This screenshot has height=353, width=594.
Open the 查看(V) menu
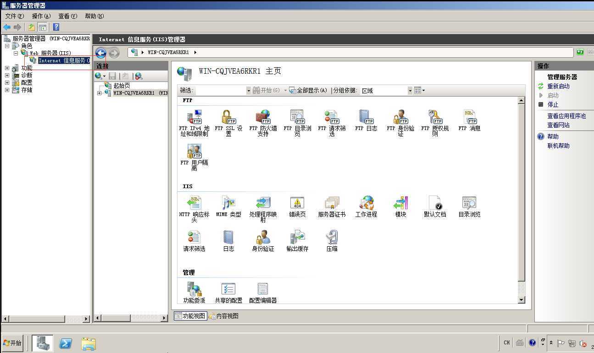pos(67,16)
